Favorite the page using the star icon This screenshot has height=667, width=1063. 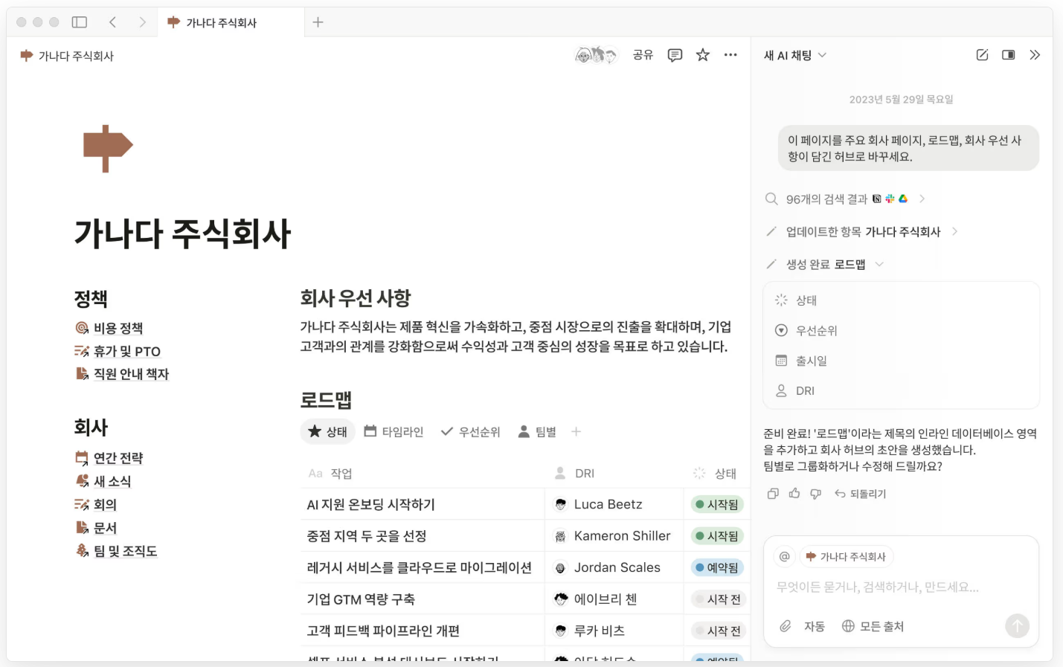tap(702, 55)
